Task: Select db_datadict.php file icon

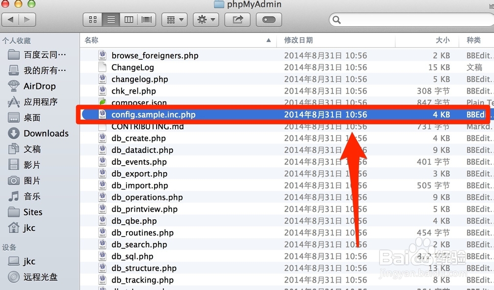Action: pyautogui.click(x=102, y=150)
